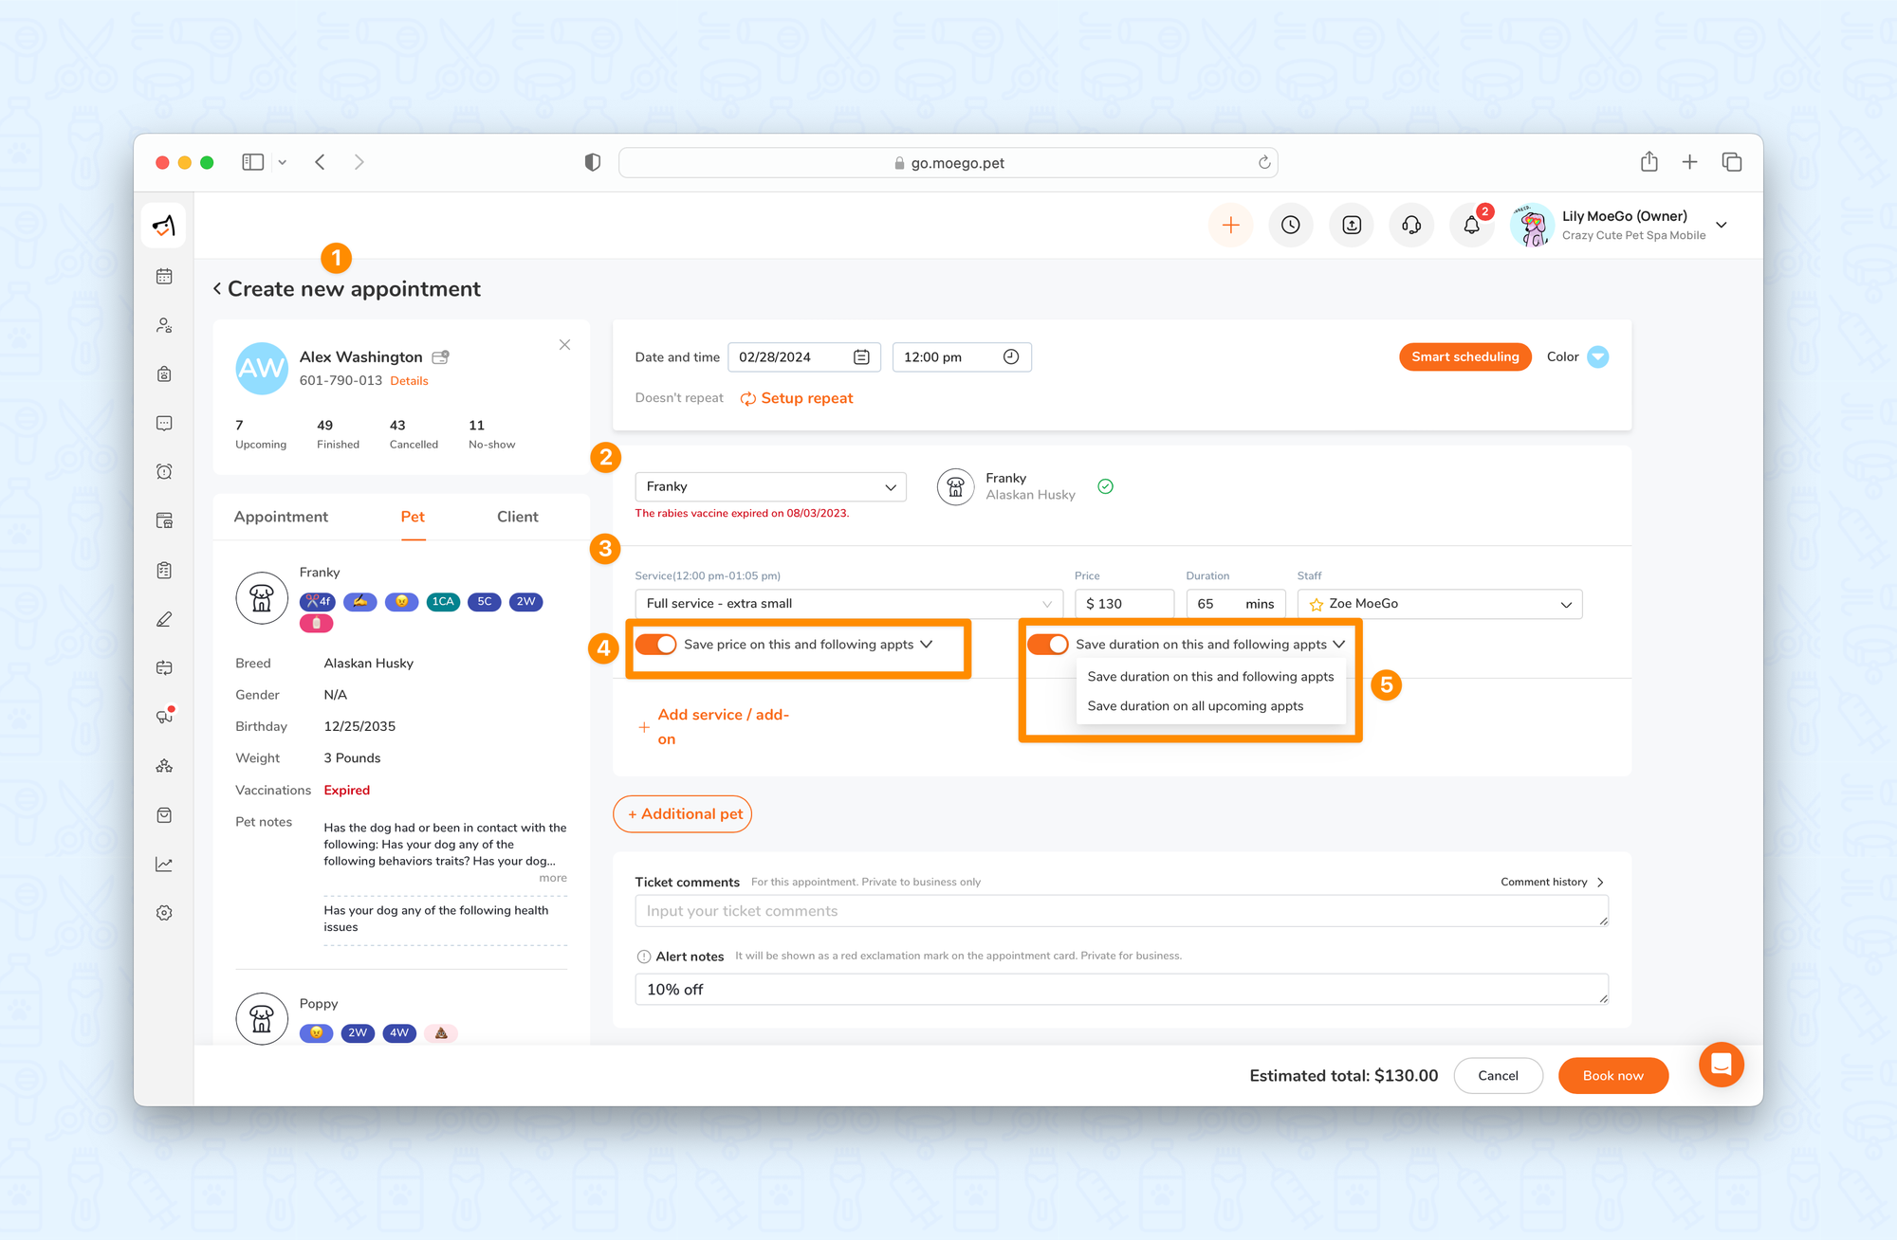Open the settings gear in sidebar
This screenshot has width=1897, height=1240.
pos(164,913)
